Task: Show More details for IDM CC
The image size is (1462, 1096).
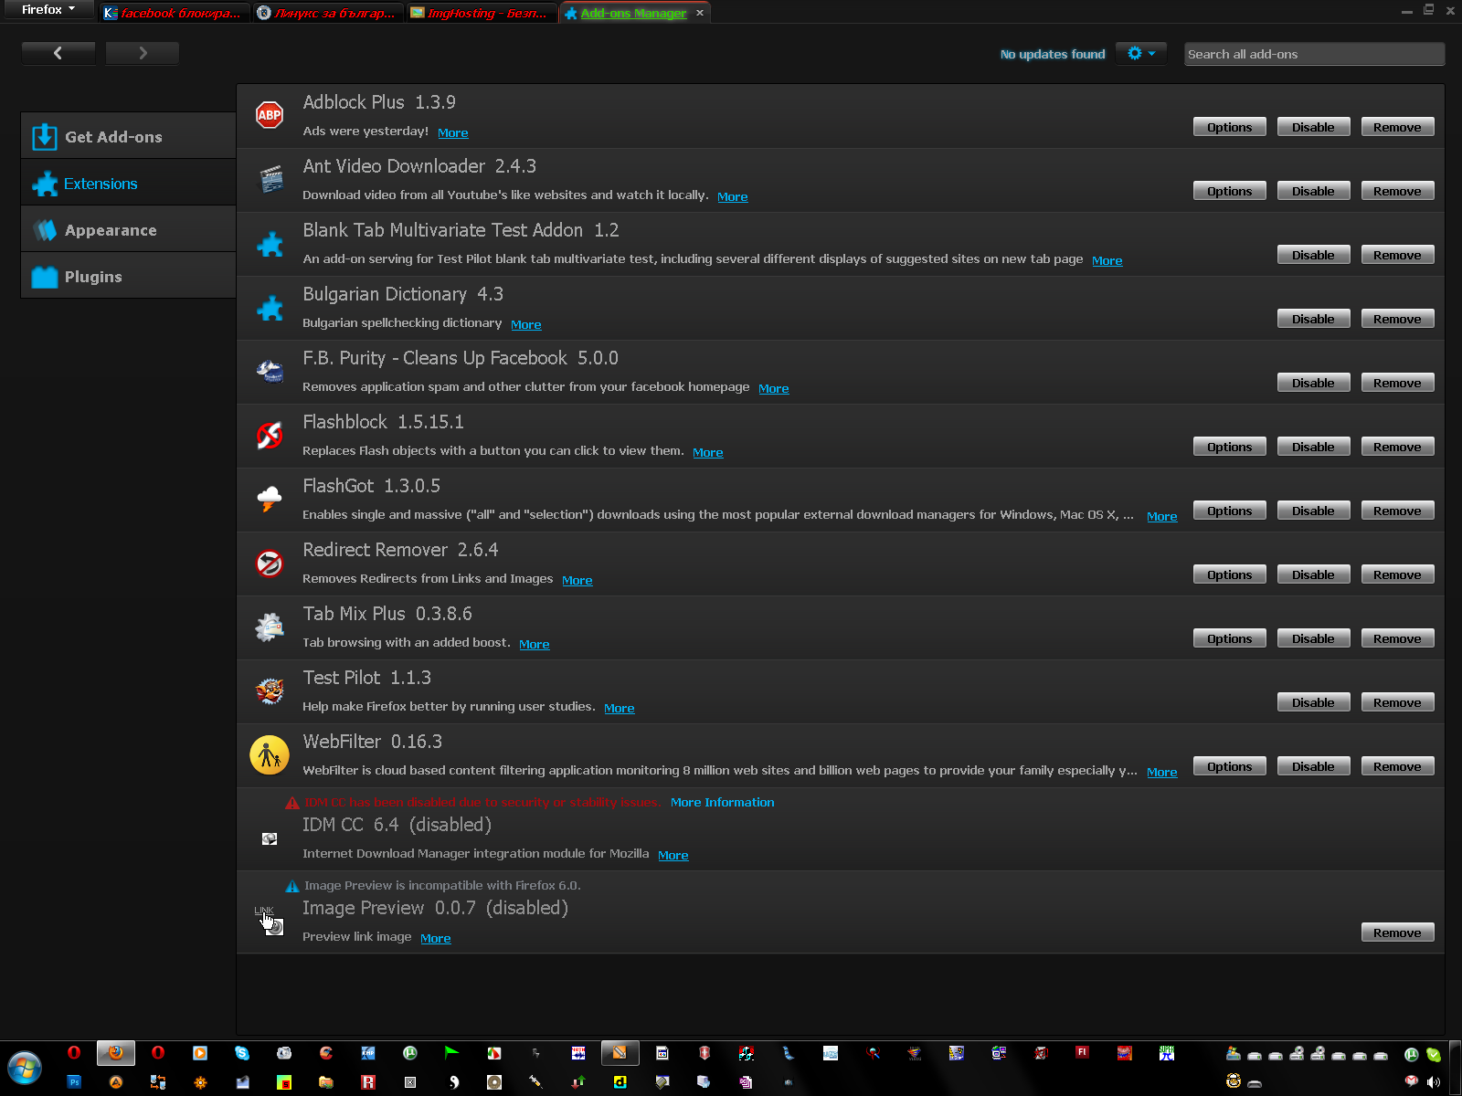Action: point(673,855)
